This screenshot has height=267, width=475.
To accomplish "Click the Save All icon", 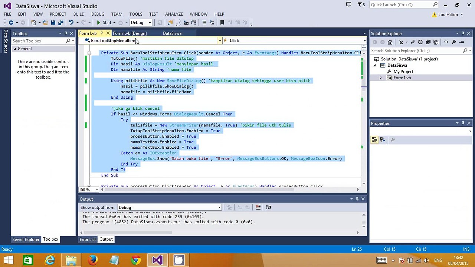I will point(61,23).
